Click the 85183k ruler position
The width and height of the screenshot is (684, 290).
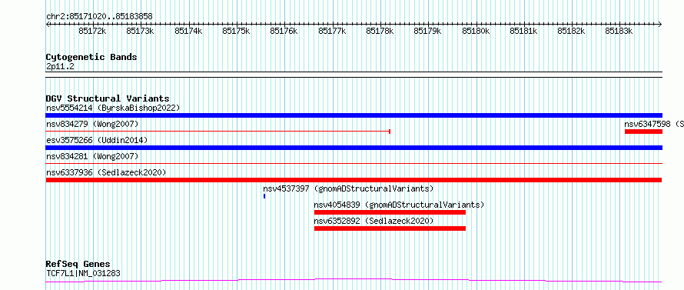pyautogui.click(x=619, y=31)
